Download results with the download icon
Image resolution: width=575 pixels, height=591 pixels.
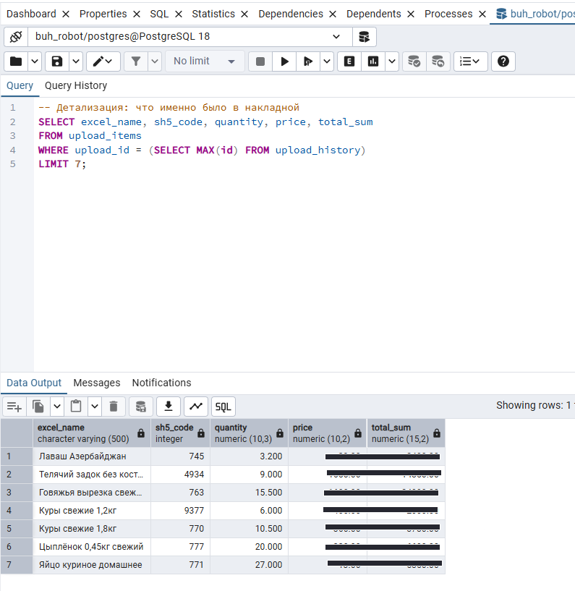pos(169,407)
